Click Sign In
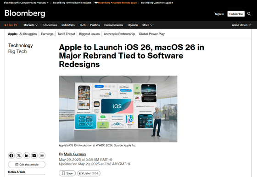Image resolution: width=257 pixels, height=177 pixels. click(219, 14)
